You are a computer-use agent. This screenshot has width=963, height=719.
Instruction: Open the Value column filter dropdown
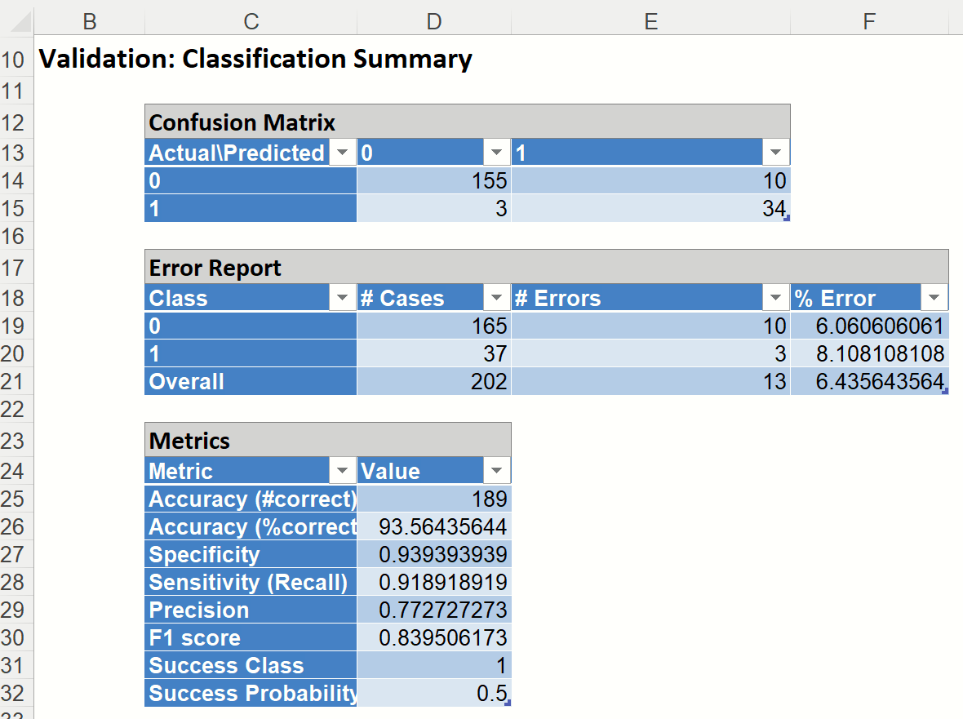pos(496,471)
